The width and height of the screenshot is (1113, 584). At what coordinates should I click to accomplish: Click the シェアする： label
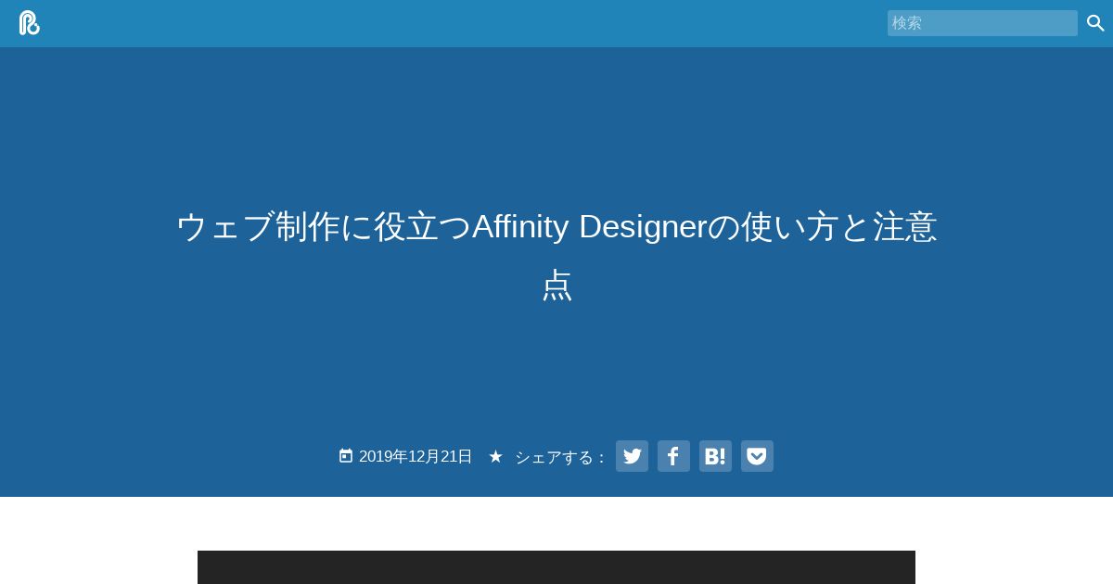tap(561, 457)
